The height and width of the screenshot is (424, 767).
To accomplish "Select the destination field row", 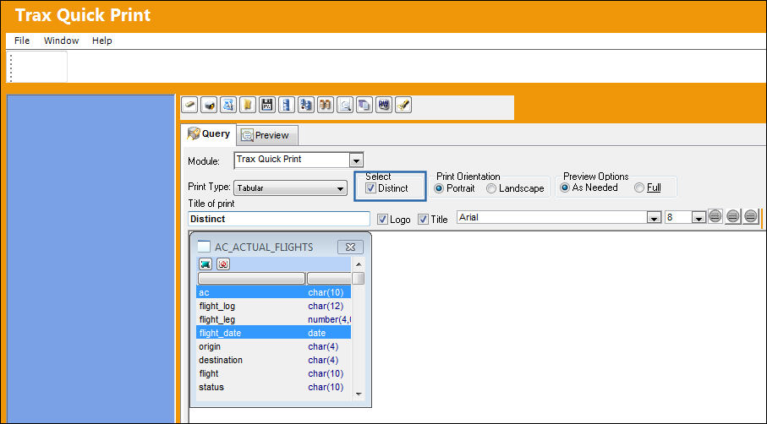I will 273,360.
